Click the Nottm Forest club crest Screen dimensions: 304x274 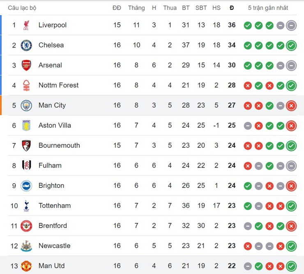click(26, 85)
